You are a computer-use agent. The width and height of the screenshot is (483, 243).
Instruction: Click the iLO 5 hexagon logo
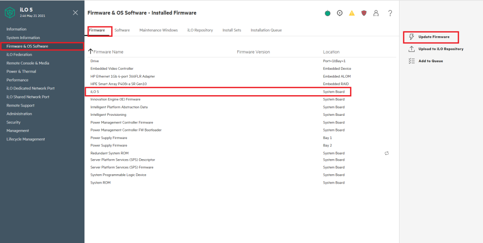pyautogui.click(x=10, y=13)
